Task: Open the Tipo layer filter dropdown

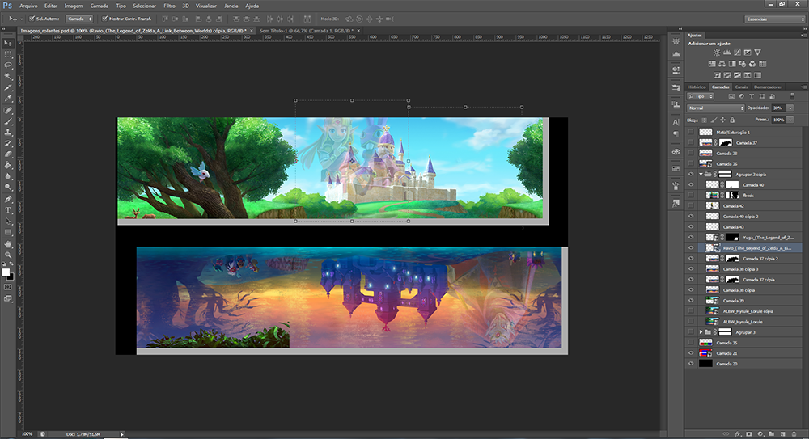Action: click(700, 96)
